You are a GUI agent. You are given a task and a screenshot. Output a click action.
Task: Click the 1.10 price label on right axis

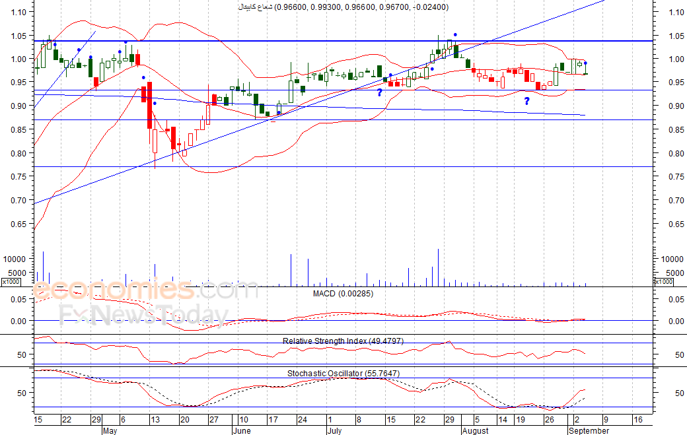coord(676,13)
